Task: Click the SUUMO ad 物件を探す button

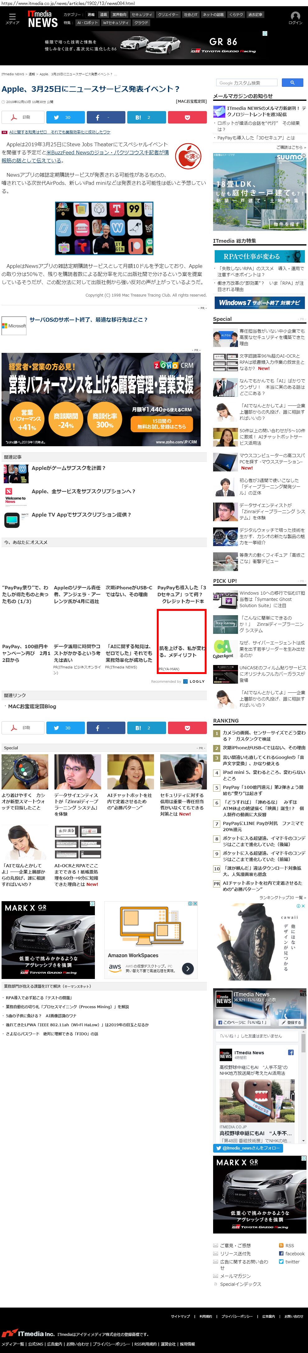Action: point(287,224)
